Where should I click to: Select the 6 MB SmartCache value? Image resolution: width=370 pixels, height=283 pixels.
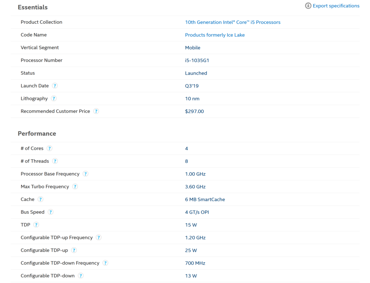tap(205, 199)
